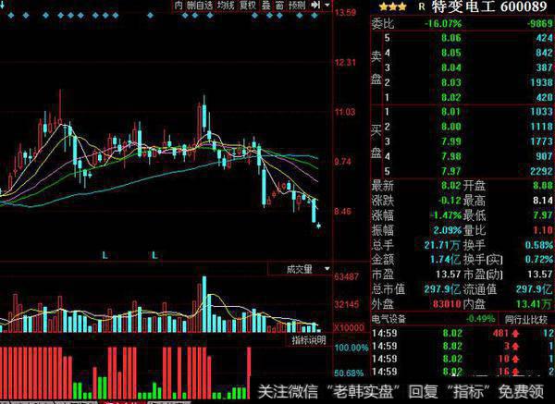Image resolution: width=555 pixels, height=404 pixels.
Task: Select sell level 2 price 8.03
Action: pyautogui.click(x=451, y=82)
